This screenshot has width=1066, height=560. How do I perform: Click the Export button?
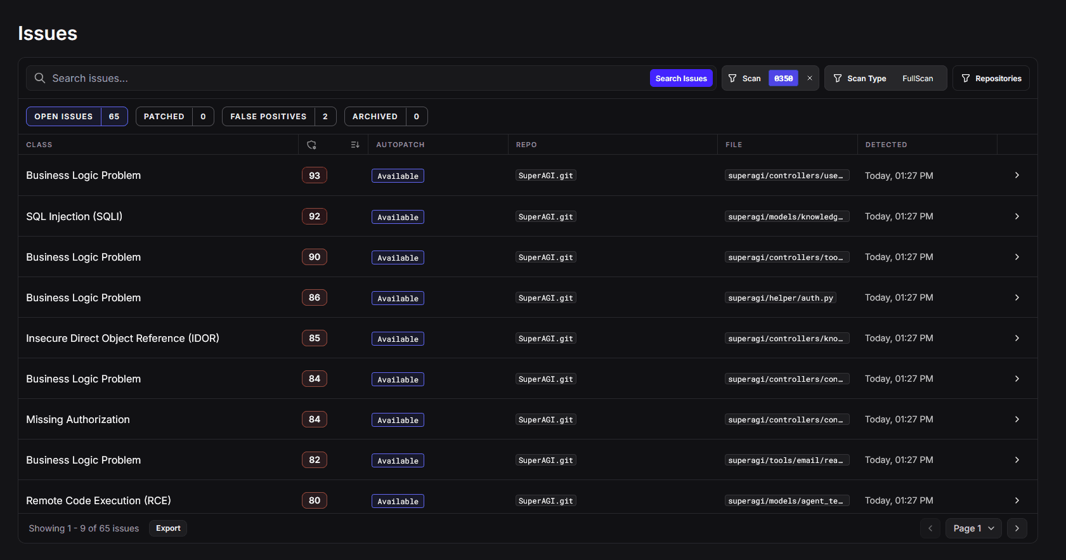click(x=168, y=528)
